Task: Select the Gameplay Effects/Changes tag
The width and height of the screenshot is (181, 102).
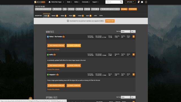Action: (43, 9)
